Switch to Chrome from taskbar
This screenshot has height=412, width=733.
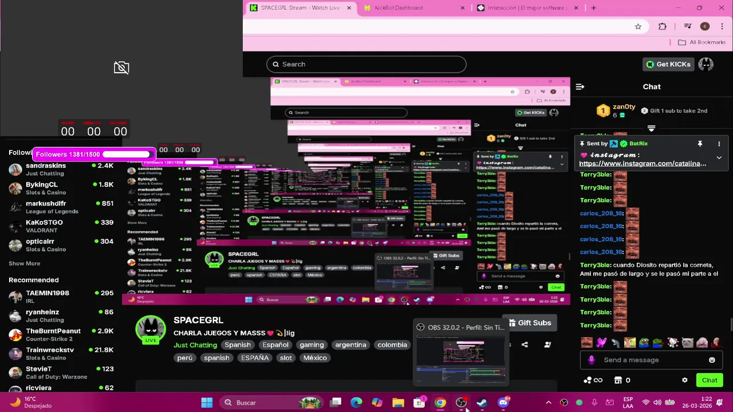click(x=440, y=403)
